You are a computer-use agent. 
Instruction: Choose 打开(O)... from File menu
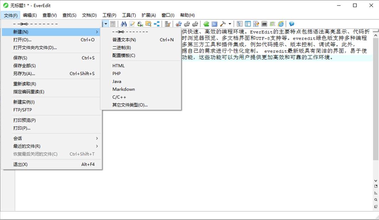[51, 40]
